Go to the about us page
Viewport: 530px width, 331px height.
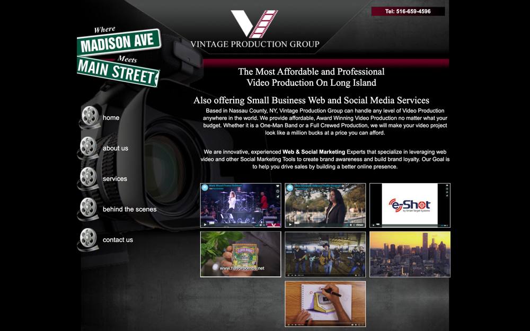[x=115, y=148]
